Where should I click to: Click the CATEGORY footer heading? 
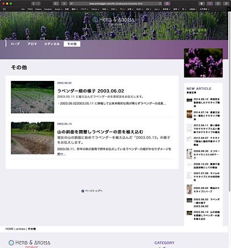165,243
